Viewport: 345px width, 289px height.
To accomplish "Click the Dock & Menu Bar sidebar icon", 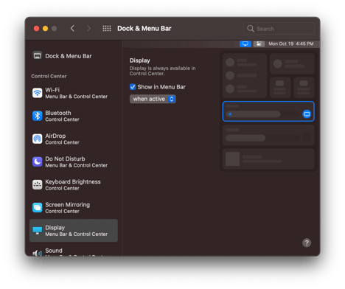I will pyautogui.click(x=38, y=56).
